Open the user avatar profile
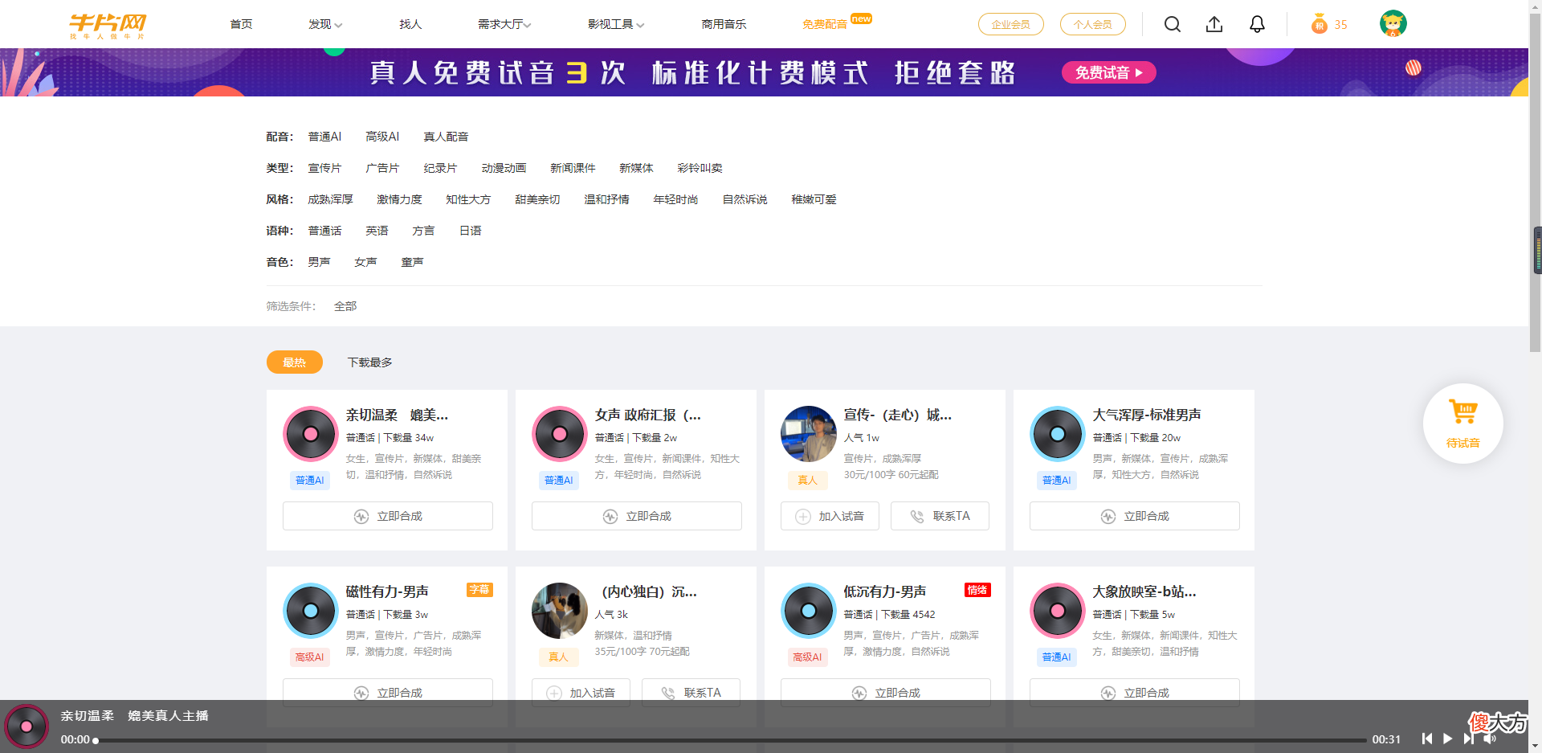Viewport: 1542px width, 753px height. (x=1393, y=24)
